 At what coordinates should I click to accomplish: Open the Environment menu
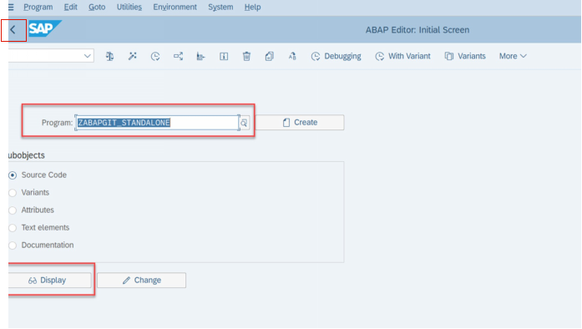click(x=175, y=7)
